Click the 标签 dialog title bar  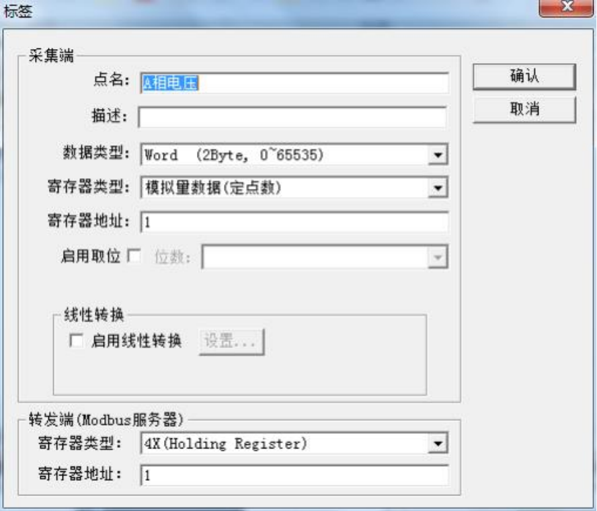(x=266, y=11)
